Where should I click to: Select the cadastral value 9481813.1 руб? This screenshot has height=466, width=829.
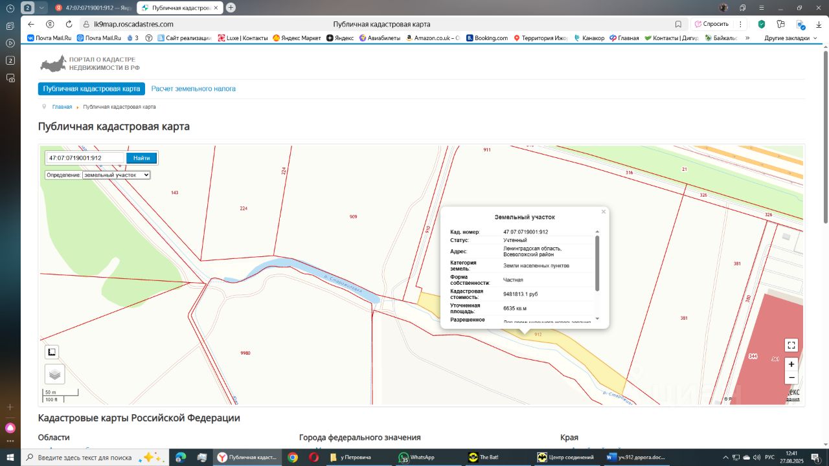coord(521,294)
